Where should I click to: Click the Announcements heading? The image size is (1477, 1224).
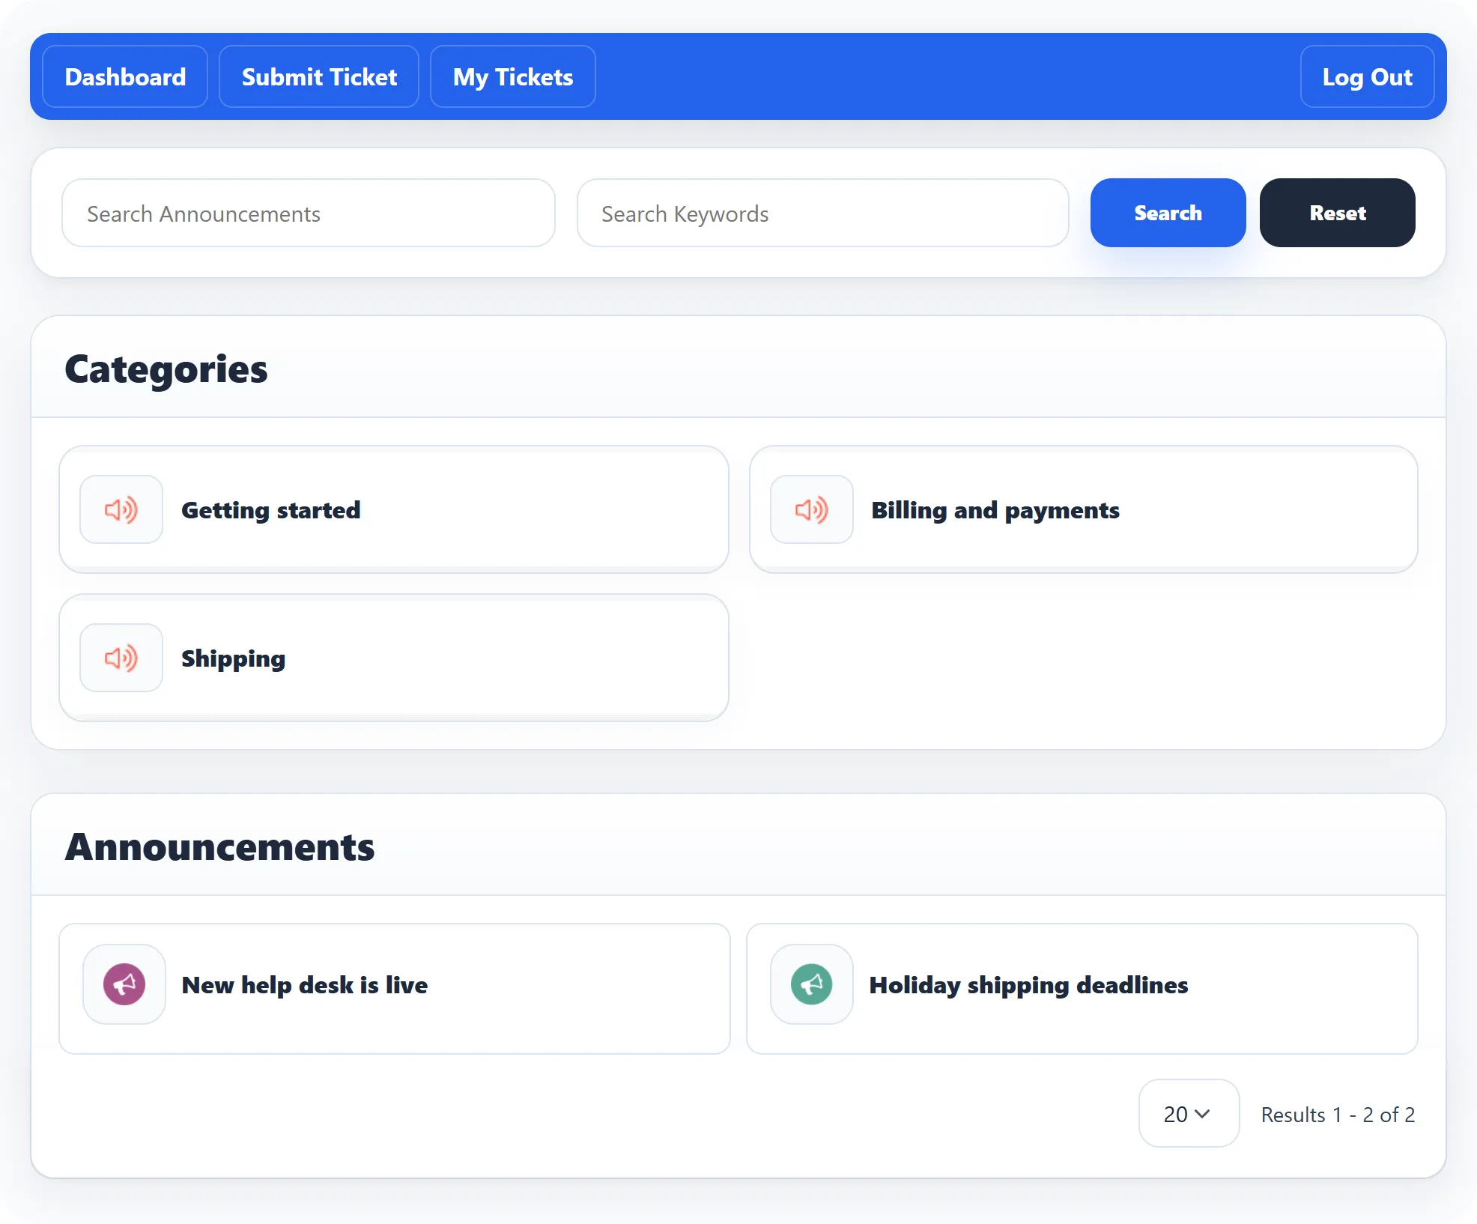(219, 847)
